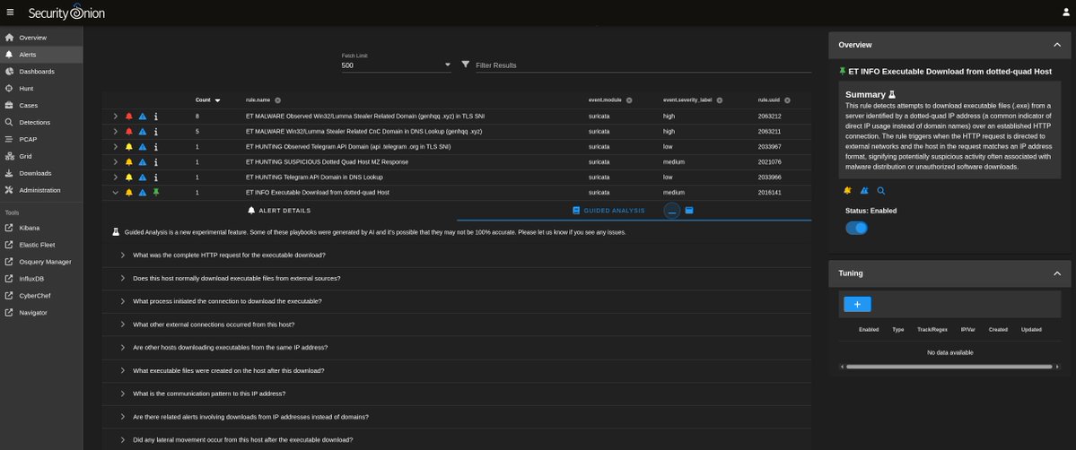Screen dimensions: 1076x450
Task: Collapse the Overview panel
Action: [1057, 45]
